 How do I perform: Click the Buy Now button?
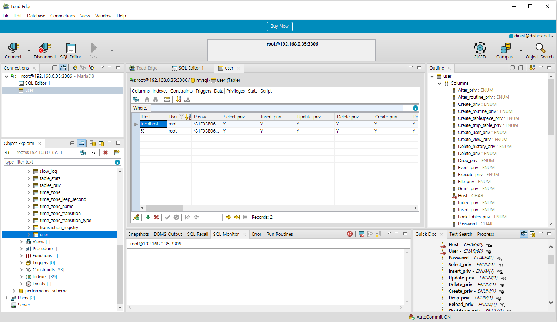(280, 26)
